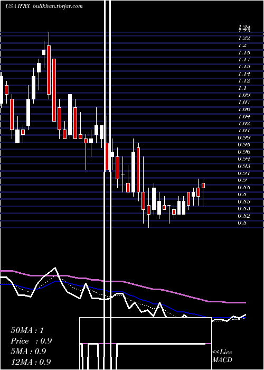Image resolution: width=264 pixels, height=370 pixels.
Task: Click the 0.85 price axis label
Action: tap(244, 201)
